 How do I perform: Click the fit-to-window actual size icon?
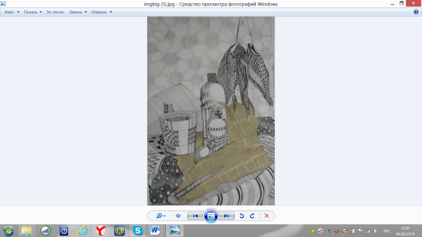click(x=178, y=216)
